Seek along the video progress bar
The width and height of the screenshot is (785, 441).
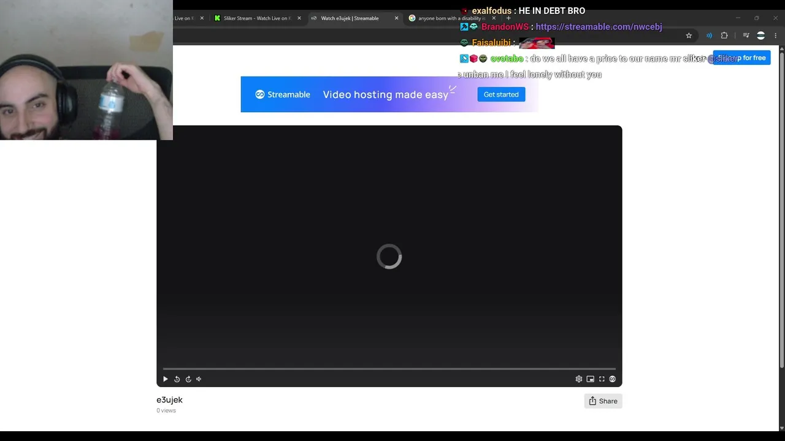pyautogui.click(x=389, y=369)
